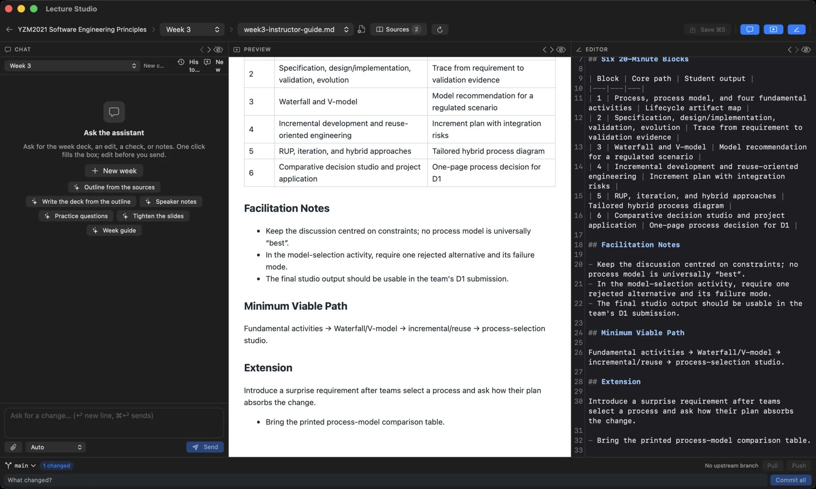Click editor line 18 '## Facilitation Notes'
The image size is (816, 489).
[x=634, y=244]
